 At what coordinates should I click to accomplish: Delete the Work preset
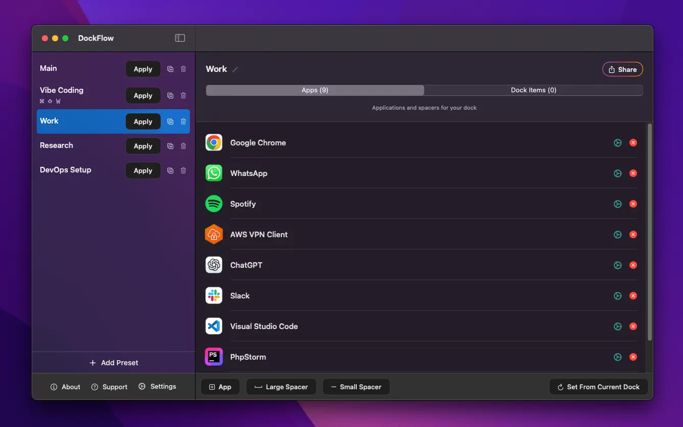[x=183, y=121]
